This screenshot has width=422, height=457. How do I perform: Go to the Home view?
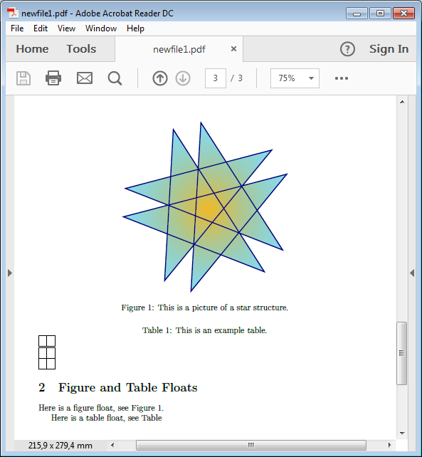click(32, 49)
